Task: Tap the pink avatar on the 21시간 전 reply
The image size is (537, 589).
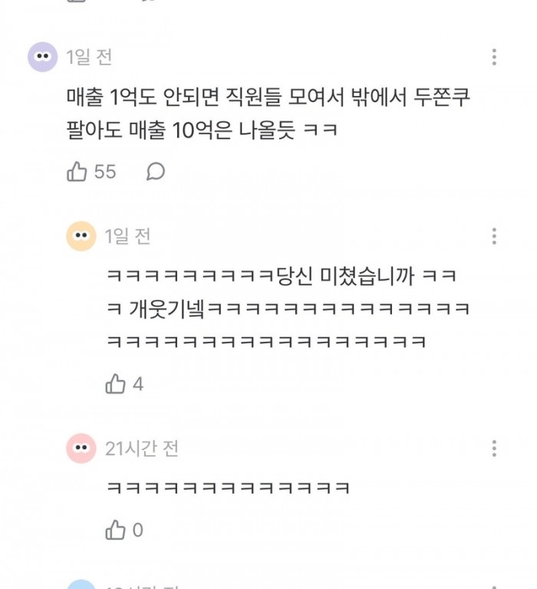Action: (x=81, y=448)
